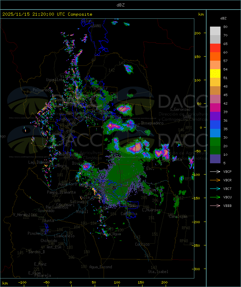This screenshot has height=287, width=241.
Task: Select the gold 48-51 dBZ swatch
Action: tap(215, 82)
